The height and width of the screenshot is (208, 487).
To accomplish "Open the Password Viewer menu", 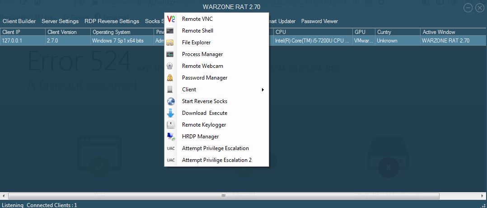I will [319, 21].
